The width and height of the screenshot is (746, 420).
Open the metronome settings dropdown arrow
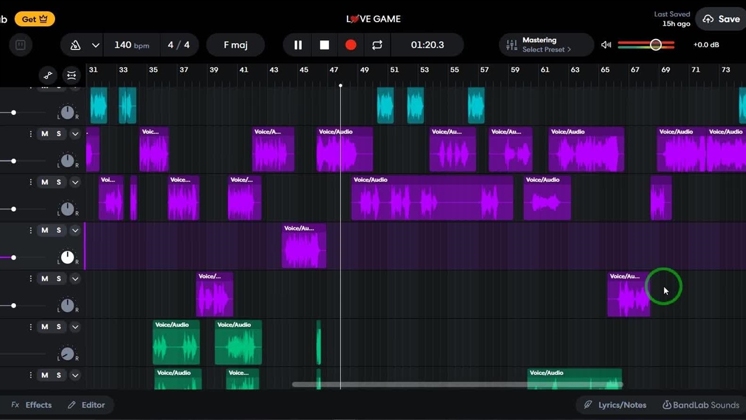click(96, 45)
